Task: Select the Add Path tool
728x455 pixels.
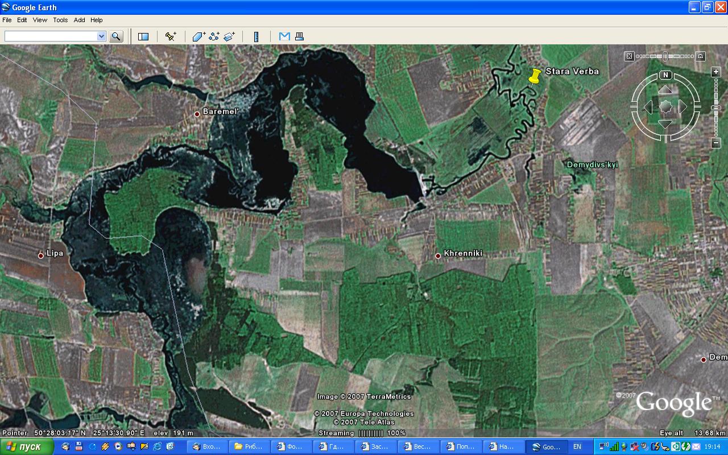Action: tap(214, 36)
